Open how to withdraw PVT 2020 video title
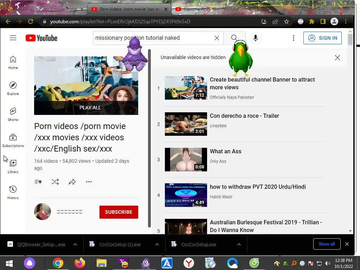Screen dimensions: 360x270 [258, 187]
